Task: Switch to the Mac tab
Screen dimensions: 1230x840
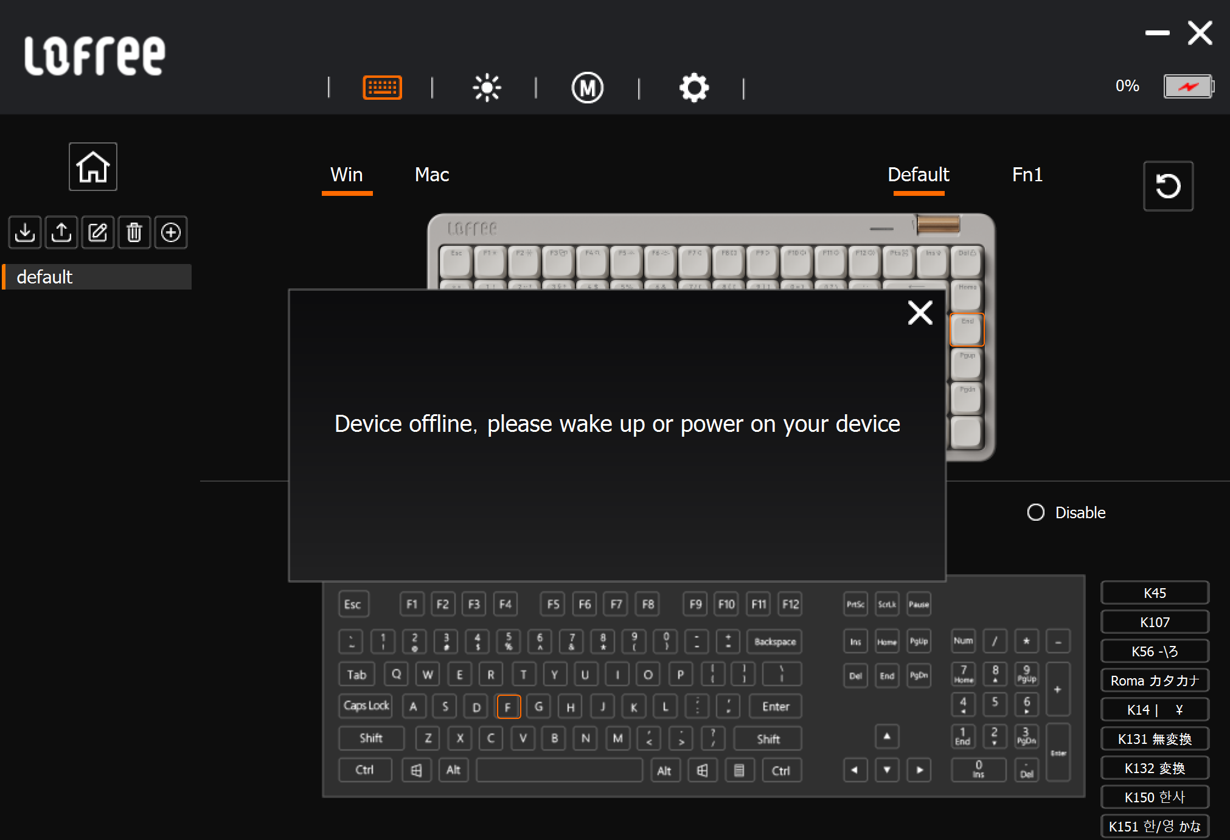Action: coord(431,175)
